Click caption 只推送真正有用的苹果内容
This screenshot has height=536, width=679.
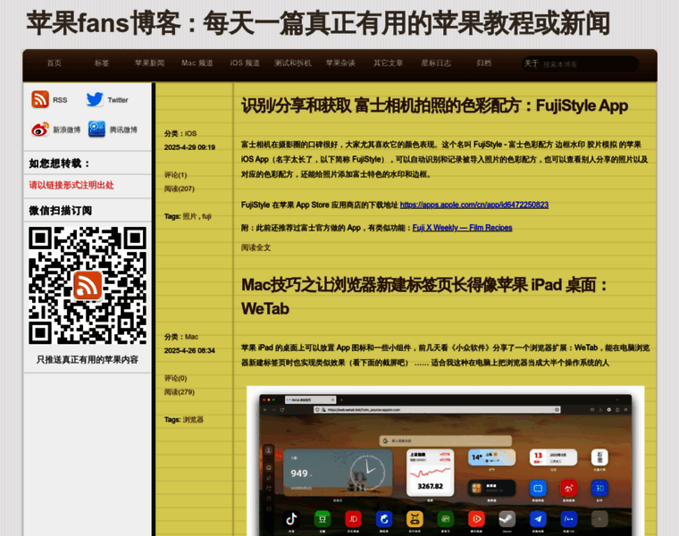pos(87,360)
